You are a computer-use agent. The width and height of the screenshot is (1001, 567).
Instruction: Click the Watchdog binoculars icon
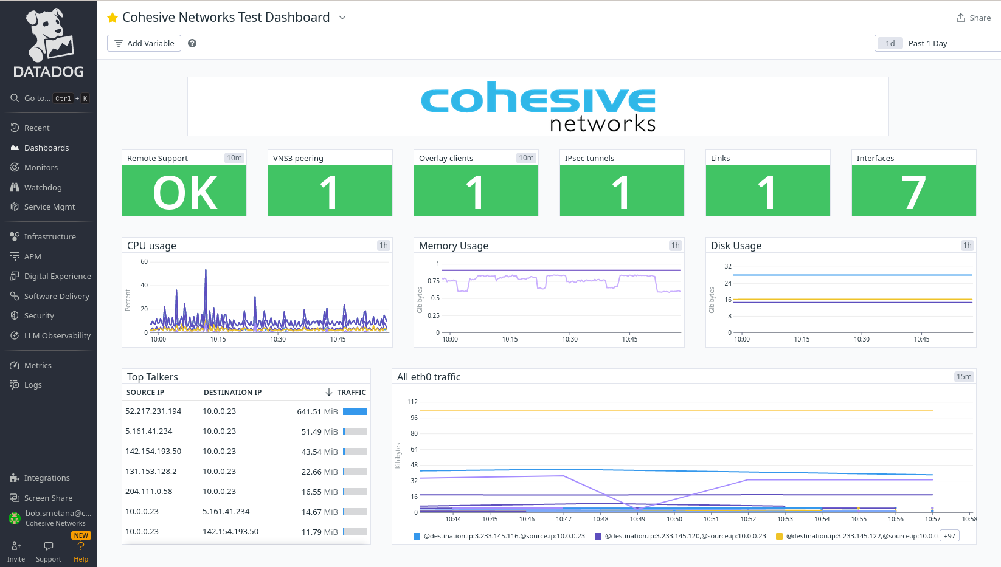[15, 187]
